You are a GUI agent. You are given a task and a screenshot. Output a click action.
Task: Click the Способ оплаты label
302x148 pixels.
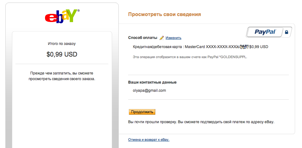(143, 38)
